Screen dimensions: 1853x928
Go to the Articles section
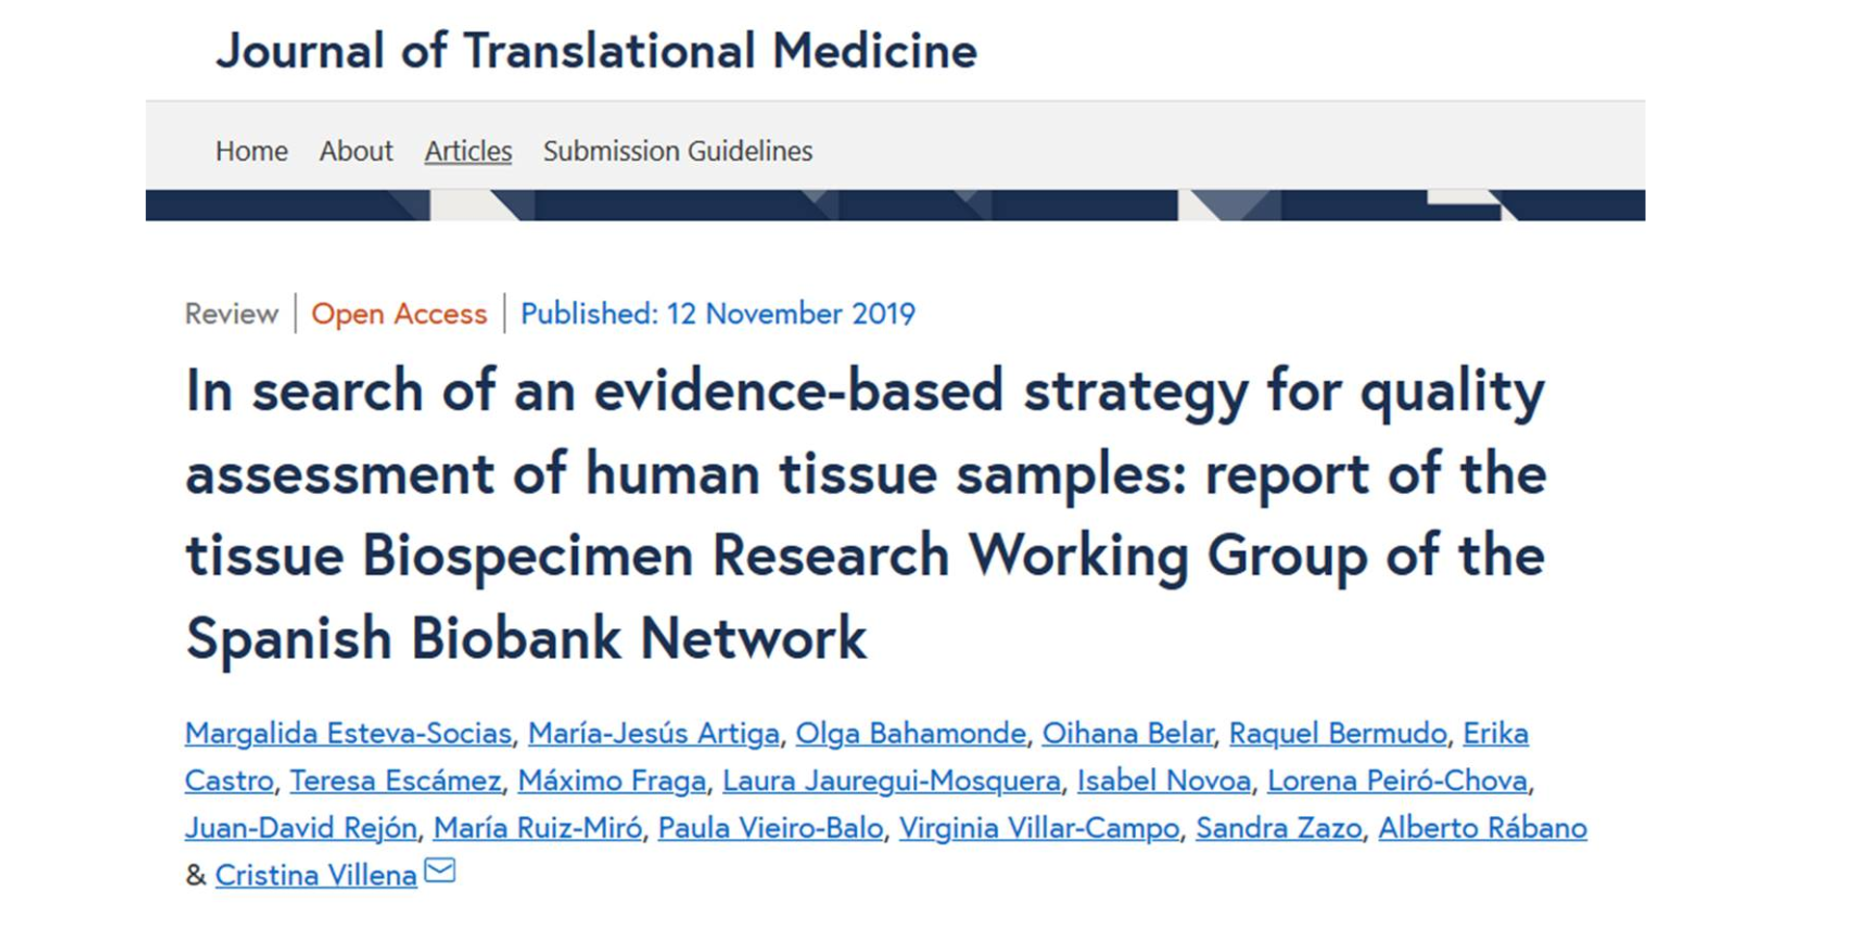tap(468, 151)
